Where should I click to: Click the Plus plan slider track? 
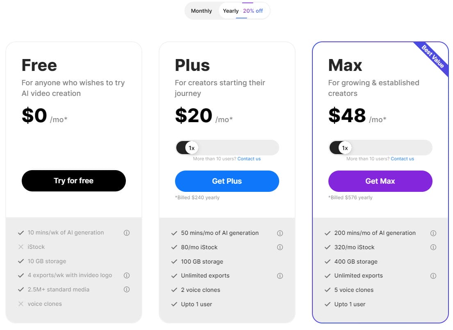(227, 148)
